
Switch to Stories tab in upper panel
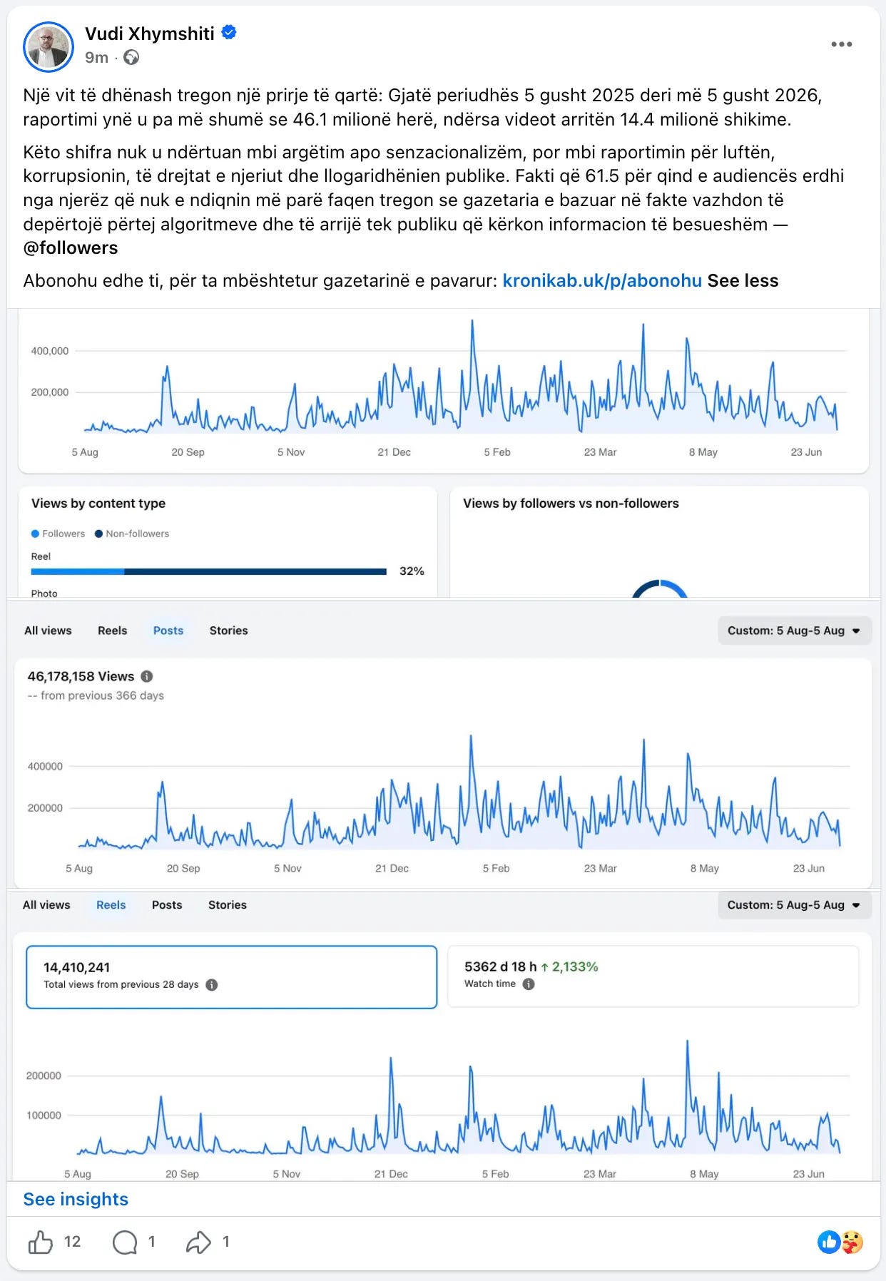tap(229, 631)
